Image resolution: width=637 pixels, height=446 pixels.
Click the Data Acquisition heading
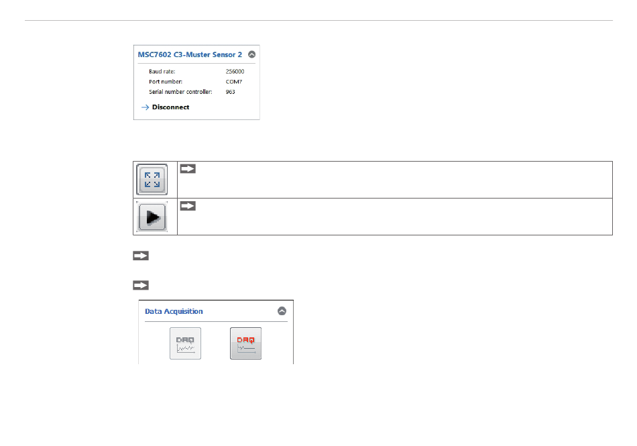(x=174, y=311)
